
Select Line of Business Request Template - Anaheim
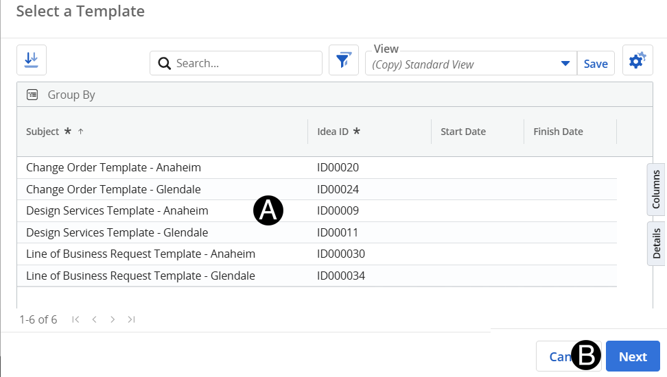140,254
